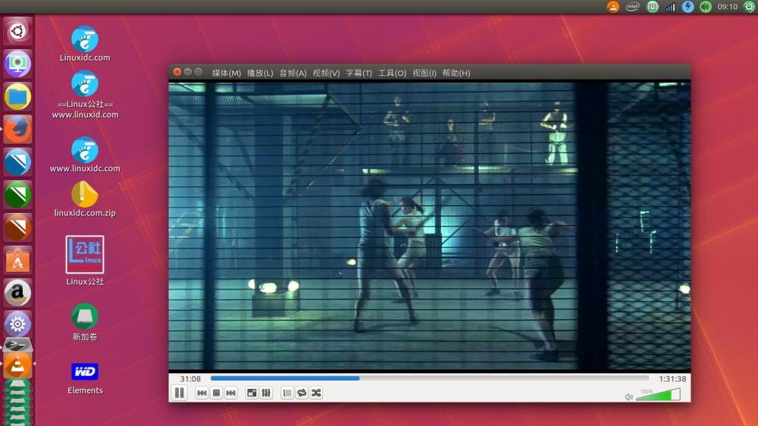This screenshot has height=426, width=758.
Task: Open the 工具(O) menu
Action: (392, 73)
